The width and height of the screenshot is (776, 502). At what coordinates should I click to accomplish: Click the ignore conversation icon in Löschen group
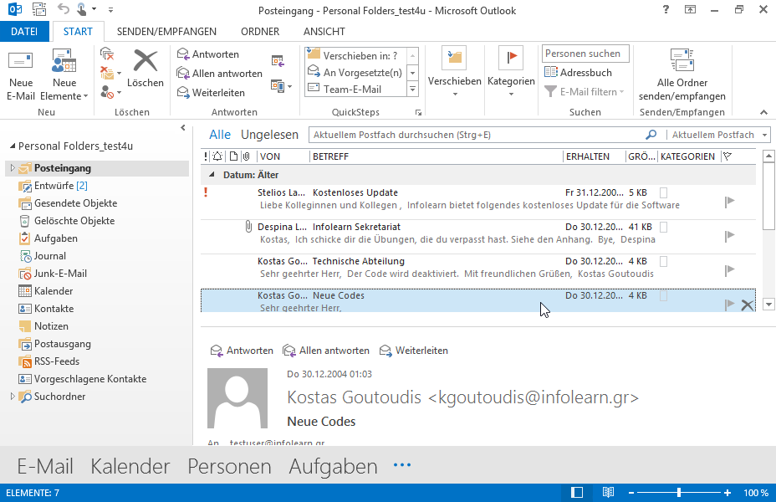tap(107, 54)
